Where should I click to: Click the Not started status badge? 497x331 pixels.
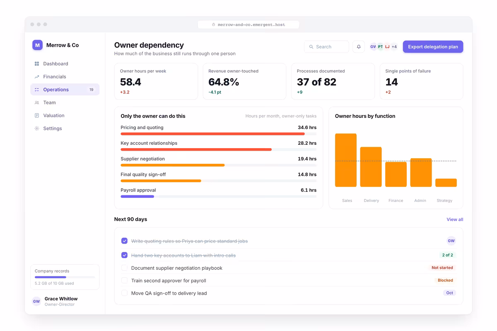(x=442, y=268)
